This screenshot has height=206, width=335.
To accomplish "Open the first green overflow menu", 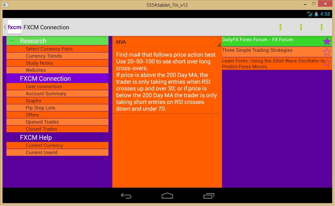I will [280, 27].
